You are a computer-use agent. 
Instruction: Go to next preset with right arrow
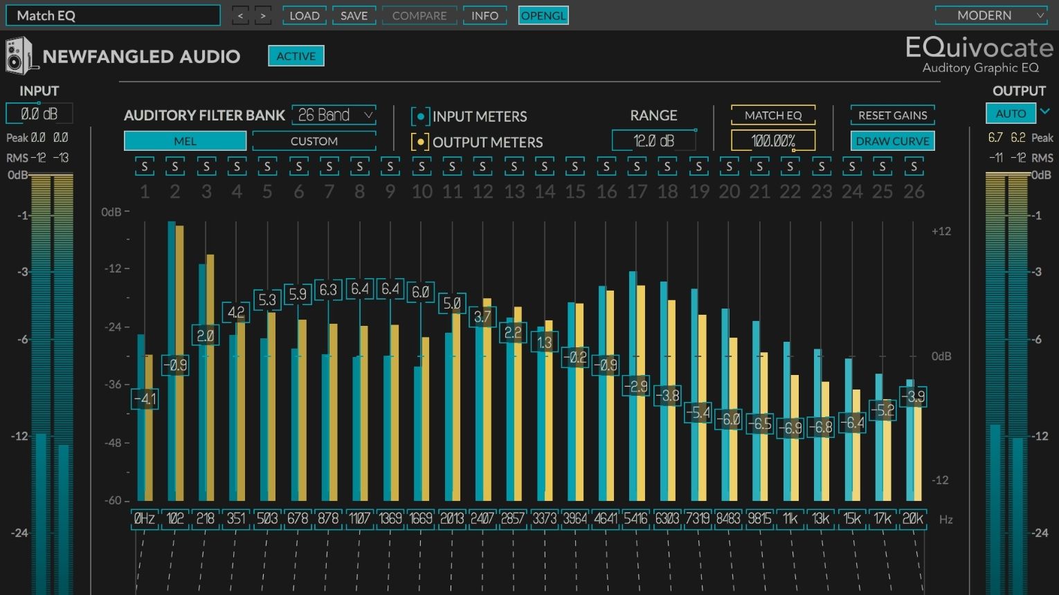263,15
